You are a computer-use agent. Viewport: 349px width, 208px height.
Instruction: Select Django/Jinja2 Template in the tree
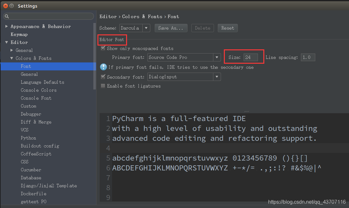point(49,186)
